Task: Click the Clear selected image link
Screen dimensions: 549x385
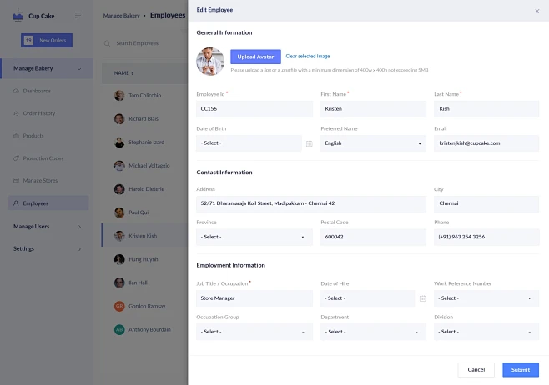Action: (308, 56)
